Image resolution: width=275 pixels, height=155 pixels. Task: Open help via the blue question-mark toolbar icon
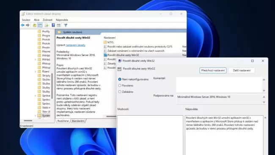pyautogui.click(x=53, y=25)
